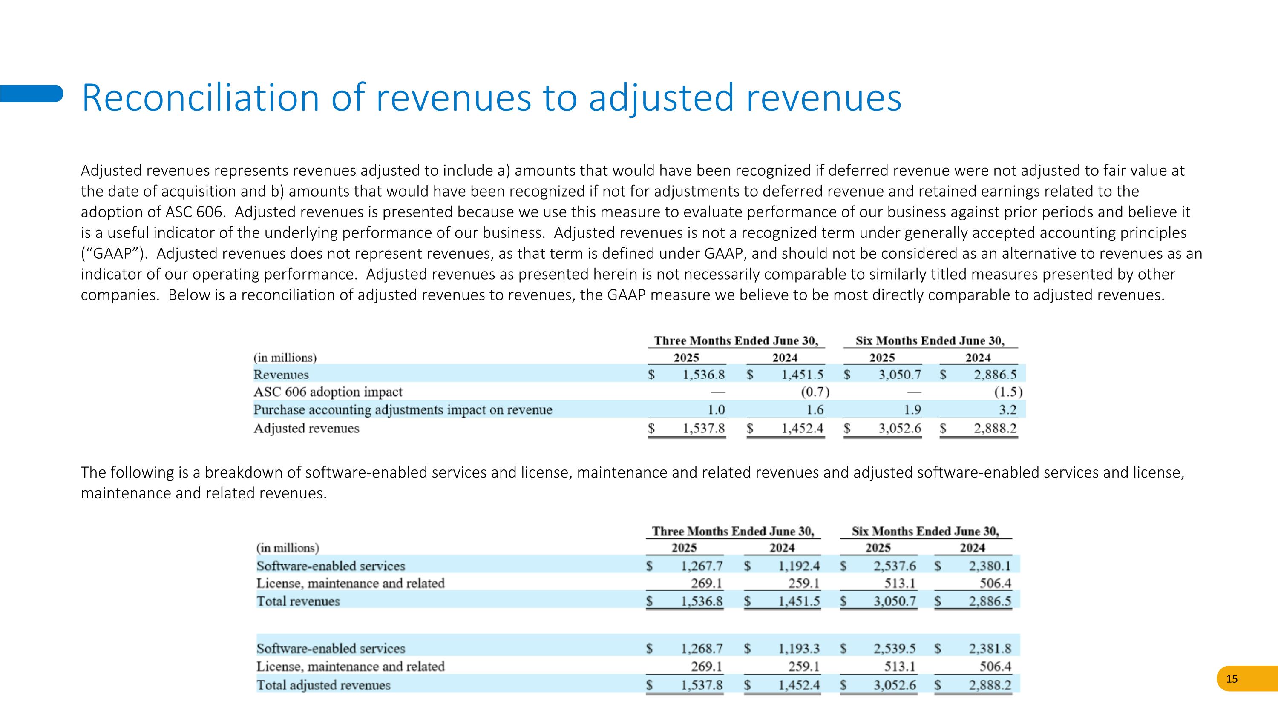Viewport: 1278px width, 718px height.
Task: Click the 'Total revenues' row label
Action: click(x=298, y=601)
